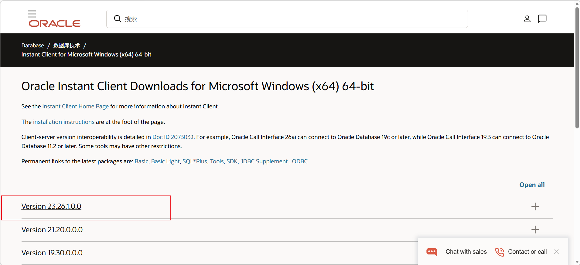Follow the installation instructions link
Viewport: 580px width, 265px height.
pyautogui.click(x=64, y=122)
